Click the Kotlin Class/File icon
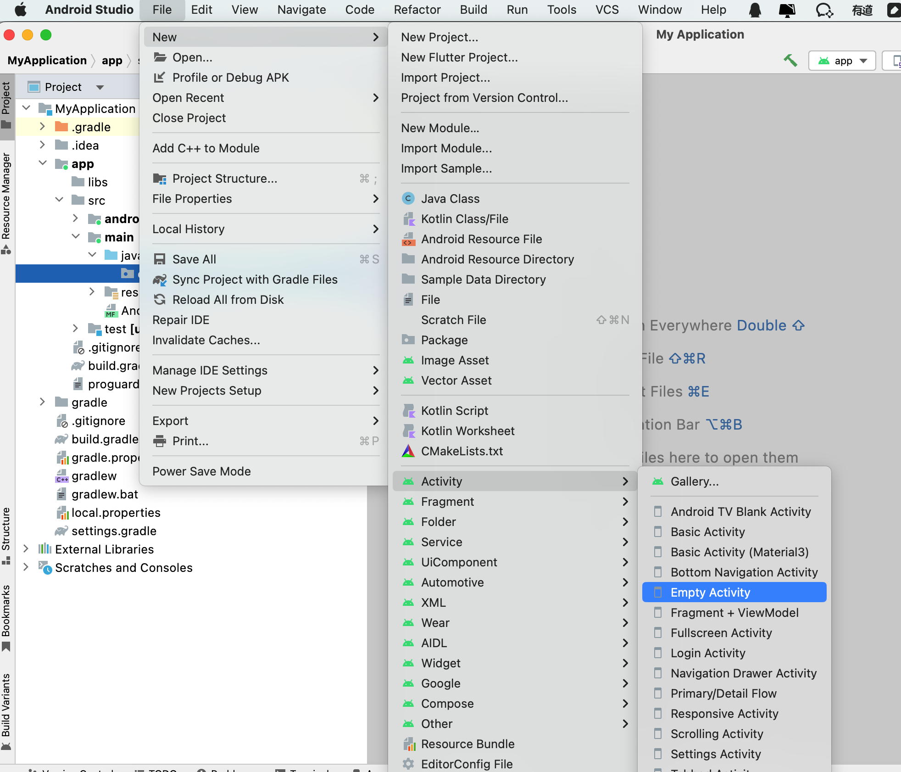This screenshot has height=772, width=901. (x=408, y=219)
